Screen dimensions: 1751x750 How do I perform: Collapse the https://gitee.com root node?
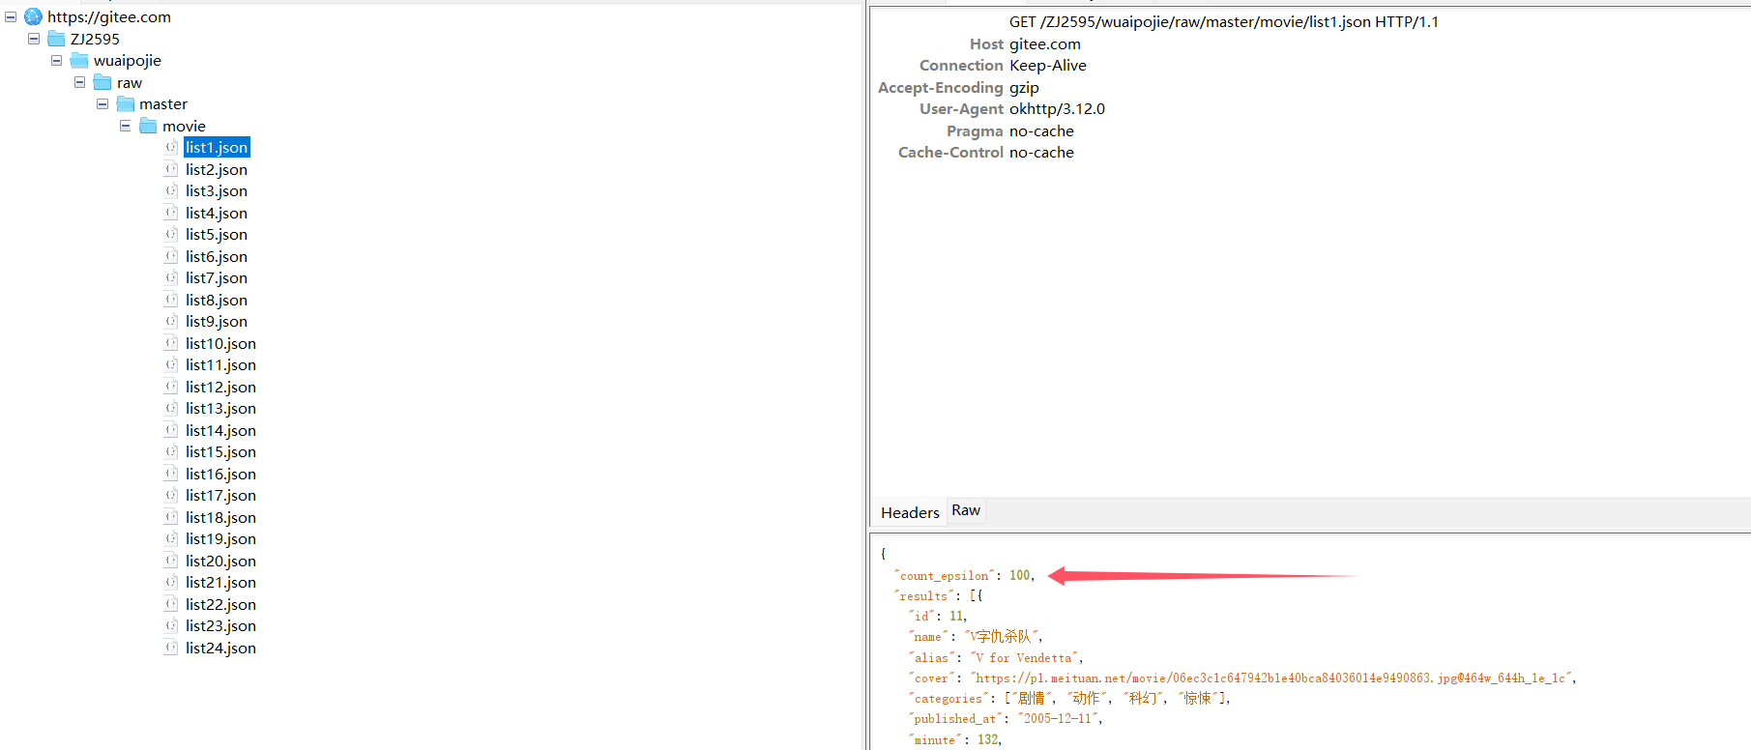pos(11,16)
